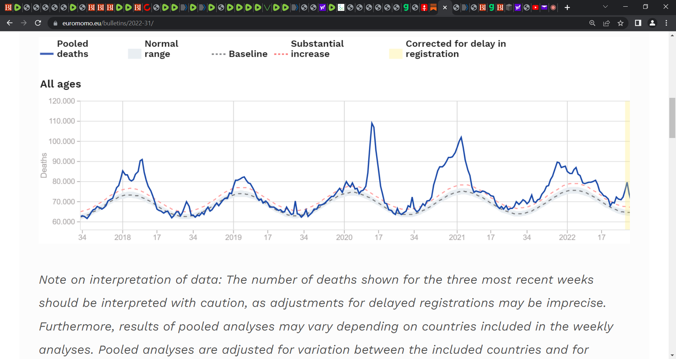Reload the EuroMOMO page
Screen dimensions: 676x359
tap(38, 23)
